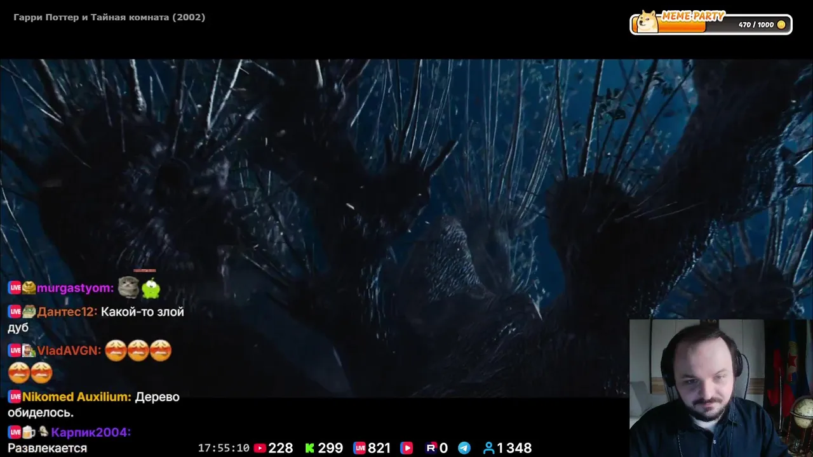
Task: Click the message text Развлекается
Action: [47, 448]
